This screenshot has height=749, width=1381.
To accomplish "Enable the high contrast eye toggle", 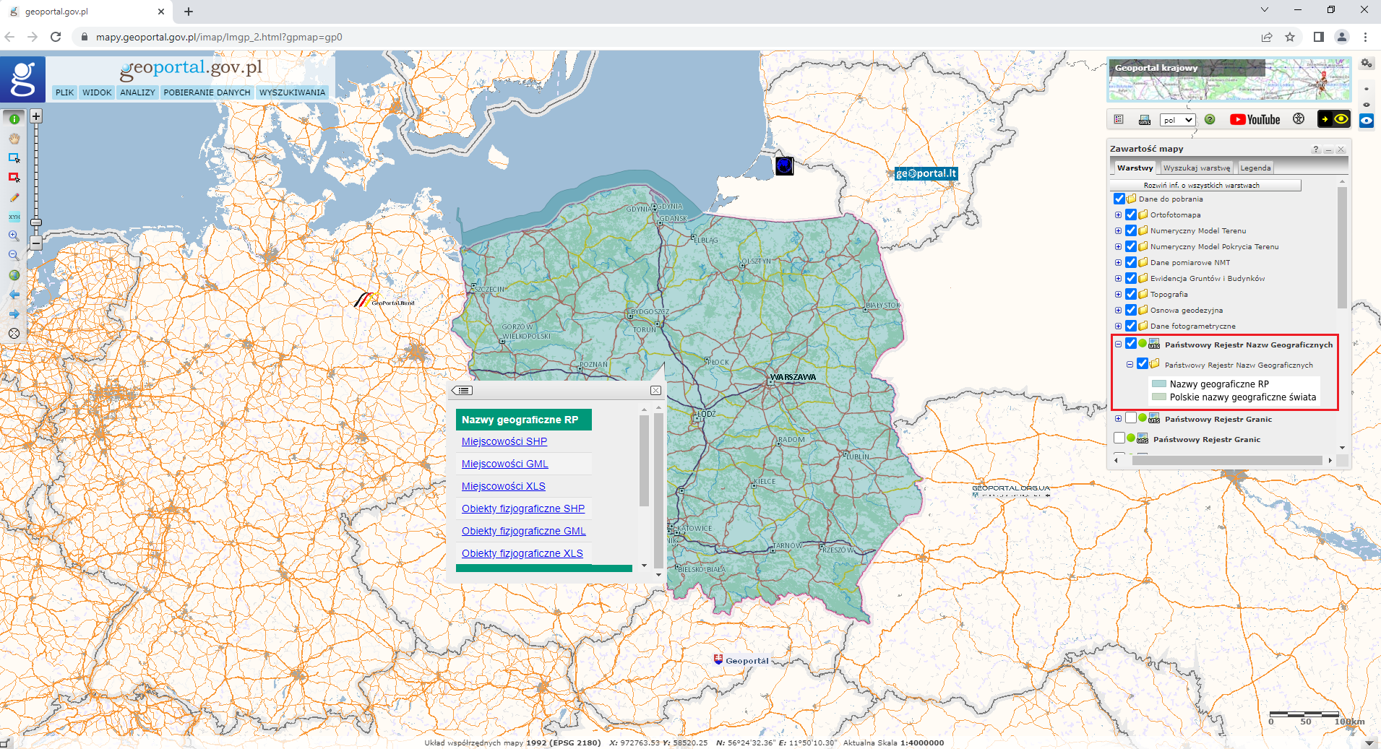I will point(1342,119).
